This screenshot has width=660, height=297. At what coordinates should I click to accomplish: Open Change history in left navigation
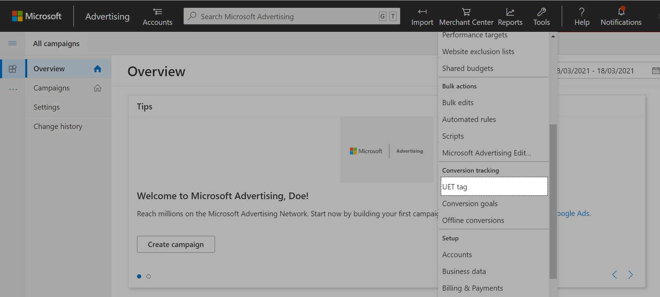[58, 127]
